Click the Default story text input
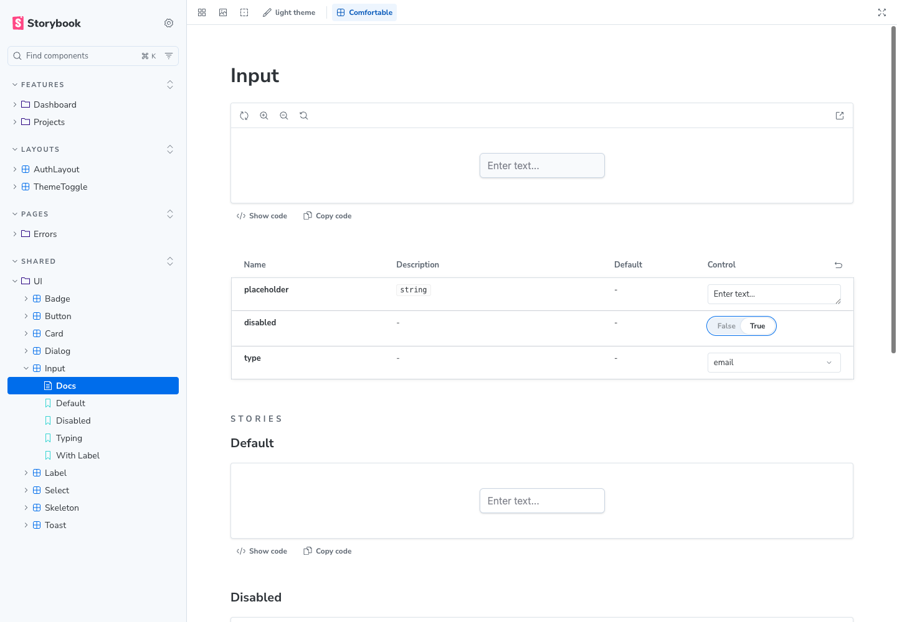 pos(542,501)
